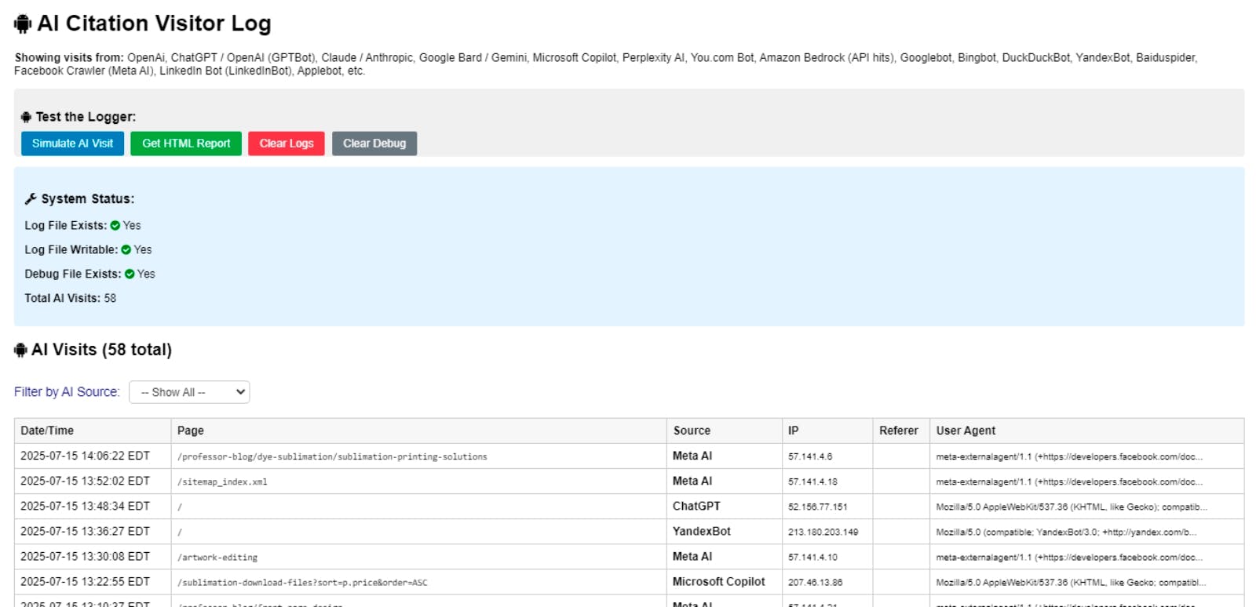Click Meta AI source in 14:06:22 row

tap(692, 456)
